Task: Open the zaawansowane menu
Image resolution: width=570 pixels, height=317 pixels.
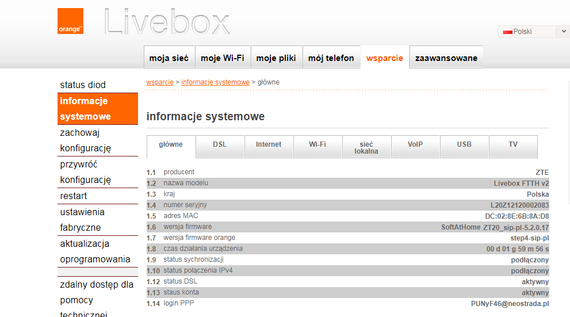Action: [x=446, y=58]
